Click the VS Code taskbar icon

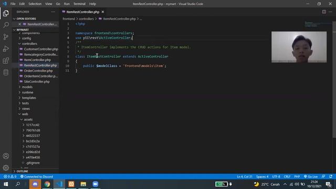click(x=59, y=184)
